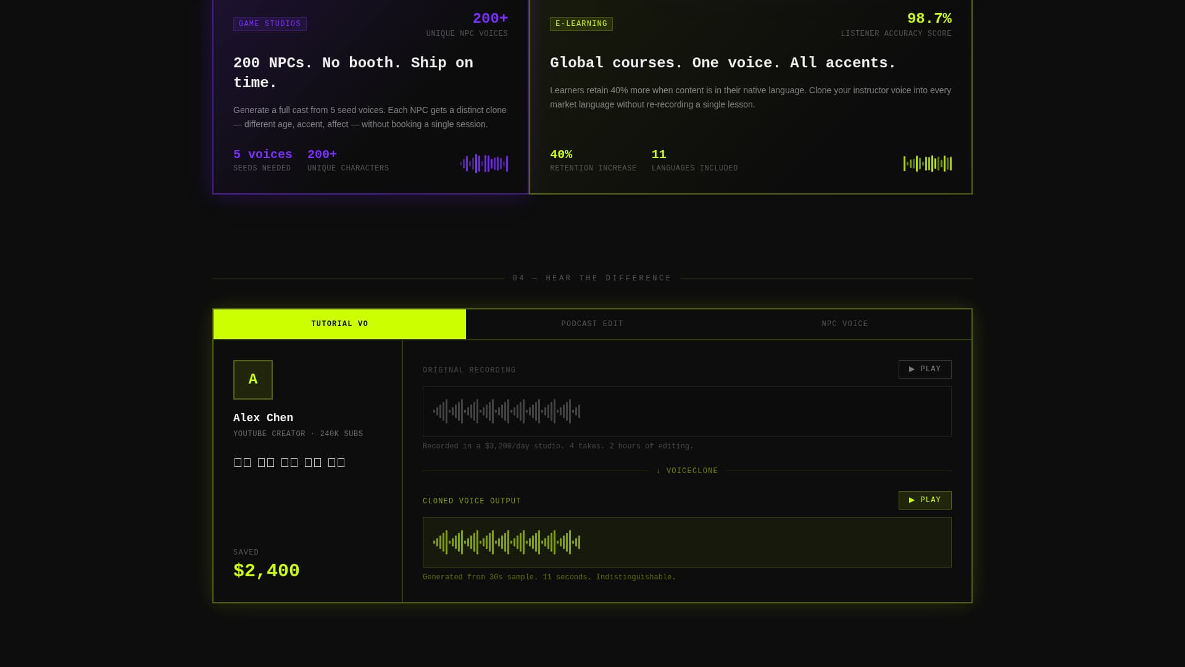
Task: Click the '↓ VOICECLONE' divider label
Action: tap(687, 471)
